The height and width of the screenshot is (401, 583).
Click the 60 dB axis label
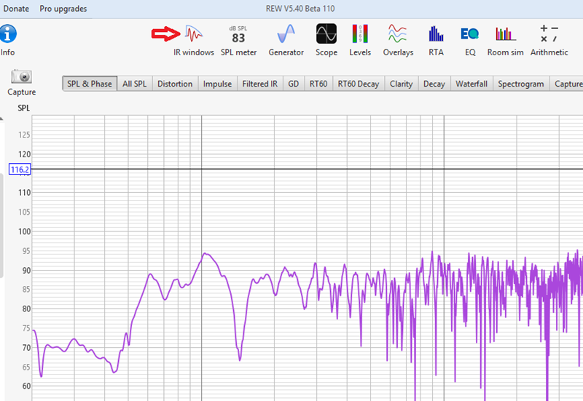click(x=26, y=386)
